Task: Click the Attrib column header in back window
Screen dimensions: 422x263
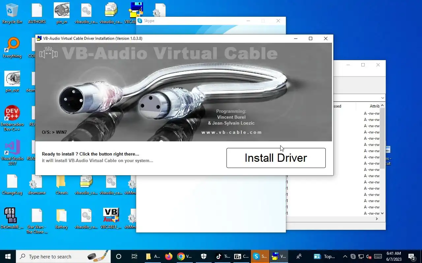Action: coord(375,106)
